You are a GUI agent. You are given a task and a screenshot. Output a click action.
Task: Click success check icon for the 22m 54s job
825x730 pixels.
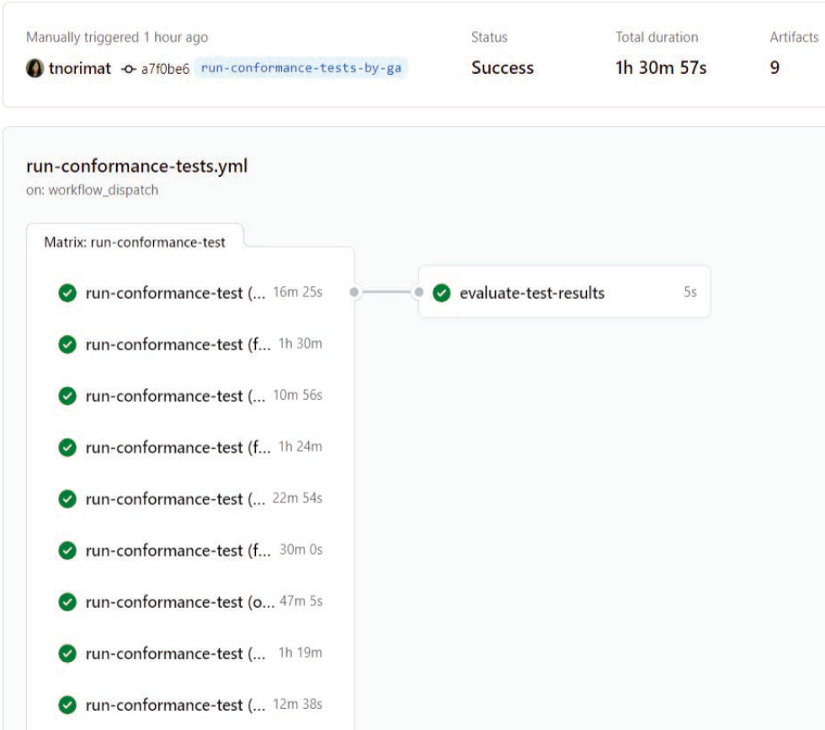tap(67, 499)
